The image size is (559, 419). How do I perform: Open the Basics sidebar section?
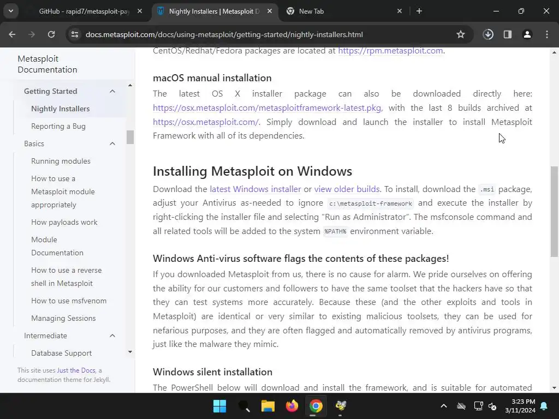tap(34, 143)
